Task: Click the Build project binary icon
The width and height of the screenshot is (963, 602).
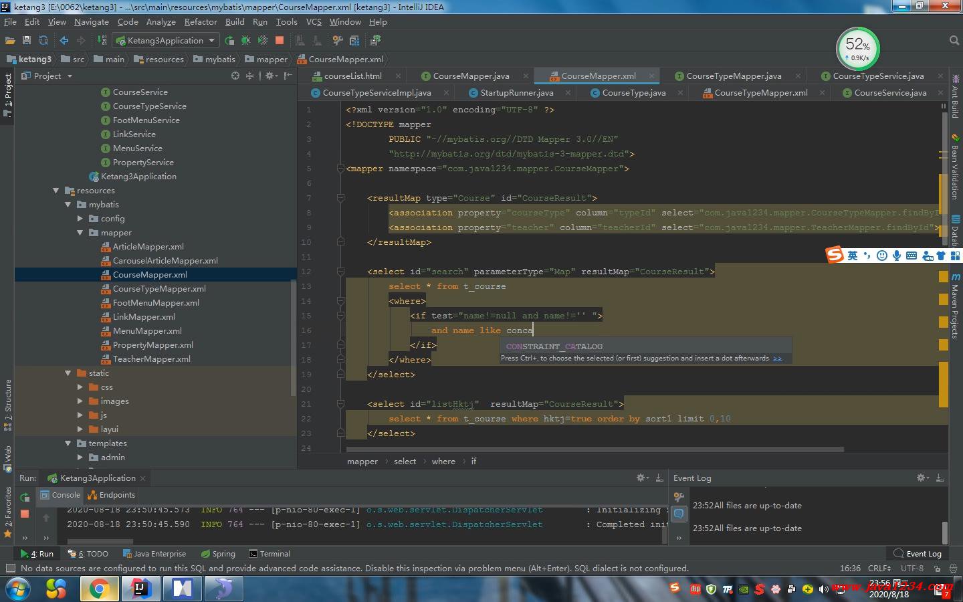Action: (102, 40)
